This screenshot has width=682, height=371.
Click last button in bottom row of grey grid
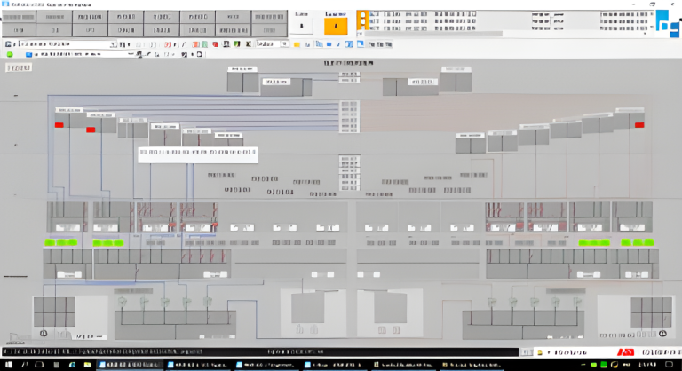click(x=269, y=30)
